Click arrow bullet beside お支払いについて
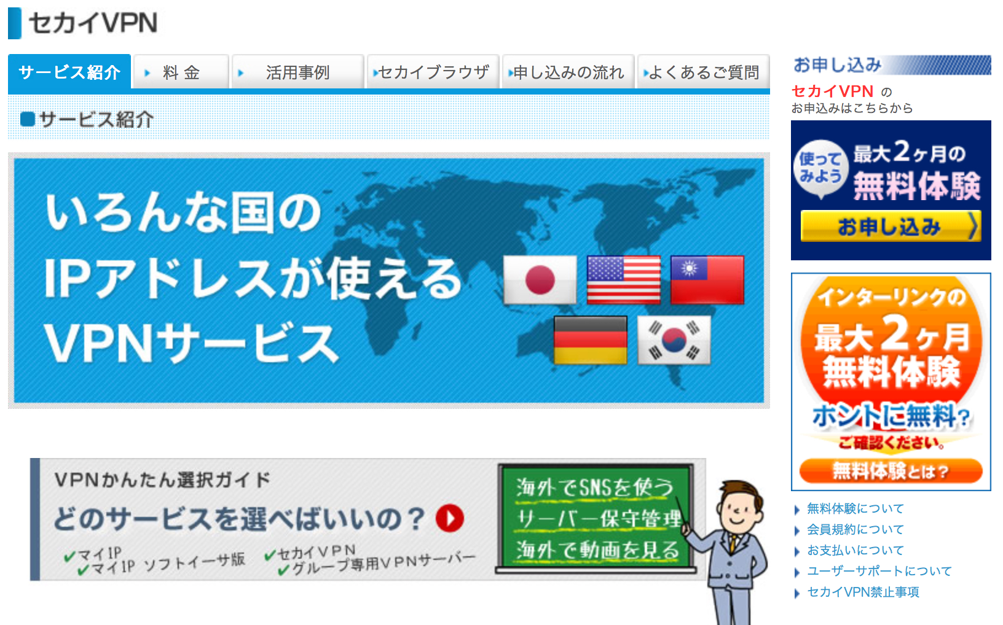The image size is (1003, 625). coord(797,551)
